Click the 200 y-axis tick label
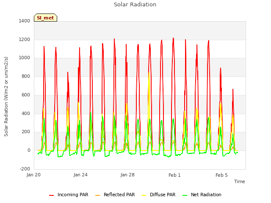 (26, 132)
